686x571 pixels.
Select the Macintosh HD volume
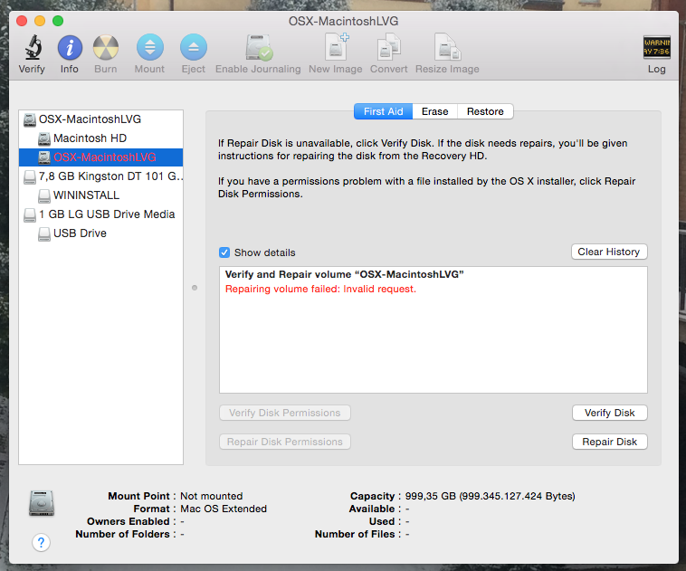(x=100, y=138)
